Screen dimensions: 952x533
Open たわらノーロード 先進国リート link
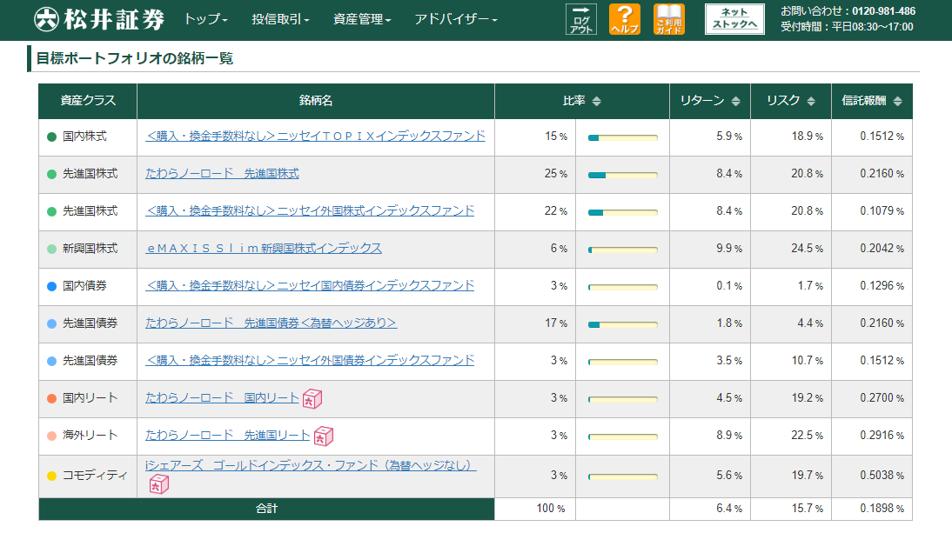[228, 436]
